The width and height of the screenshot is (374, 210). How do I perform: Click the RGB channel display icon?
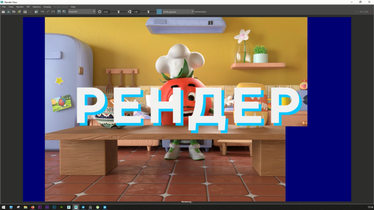click(42, 12)
